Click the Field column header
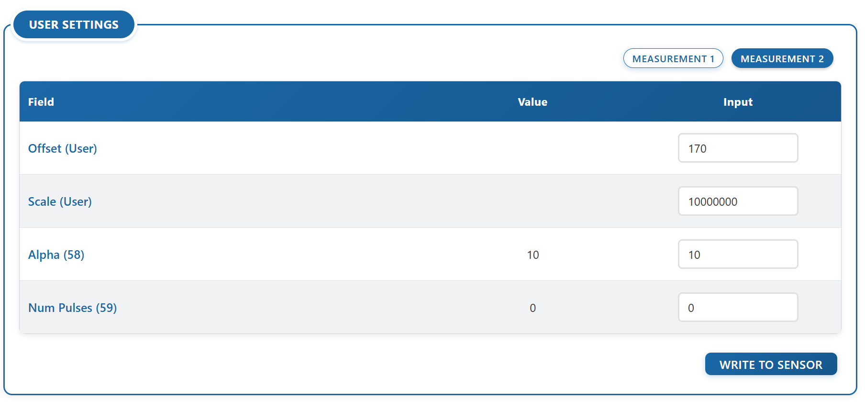Viewport: 865px width, 411px height. (41, 102)
